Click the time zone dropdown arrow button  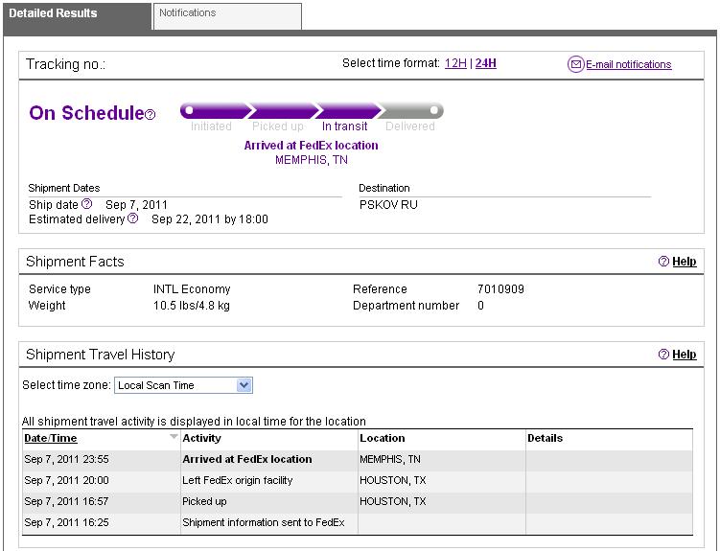coord(244,385)
